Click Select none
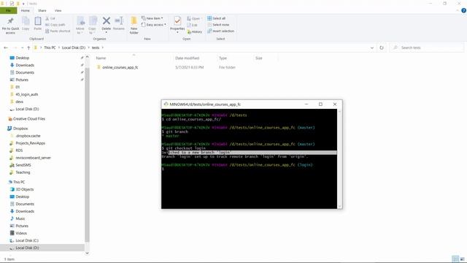This screenshot has height=263, width=467. [218, 25]
